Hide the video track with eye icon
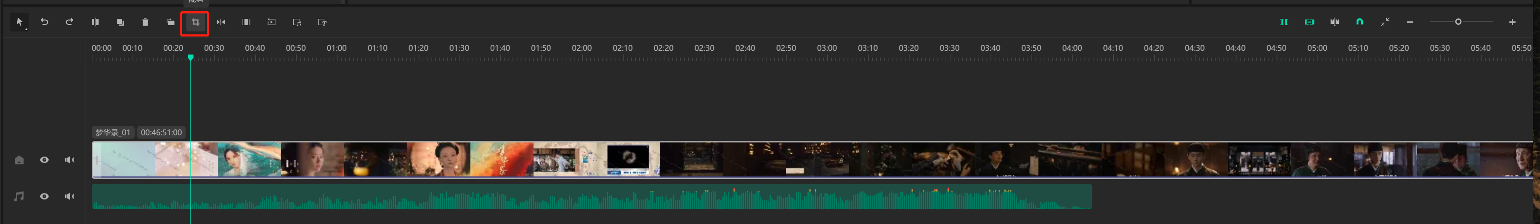 [44, 160]
